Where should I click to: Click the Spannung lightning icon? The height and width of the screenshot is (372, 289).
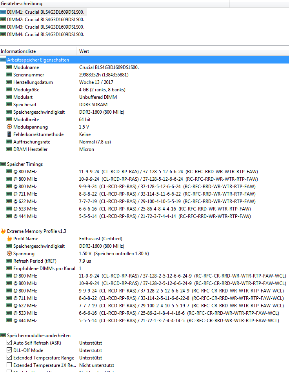pos(9,253)
